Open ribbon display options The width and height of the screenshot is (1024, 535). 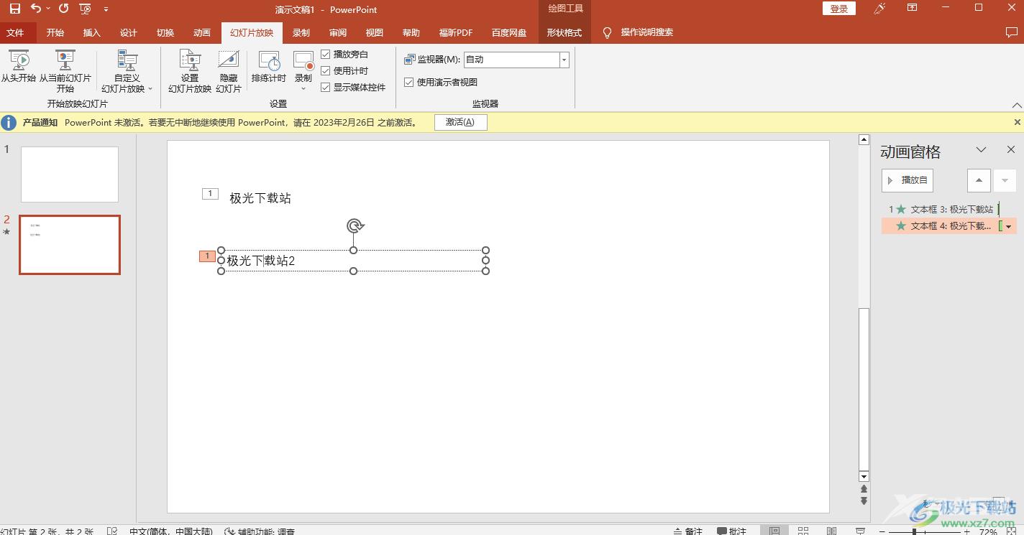(912, 8)
